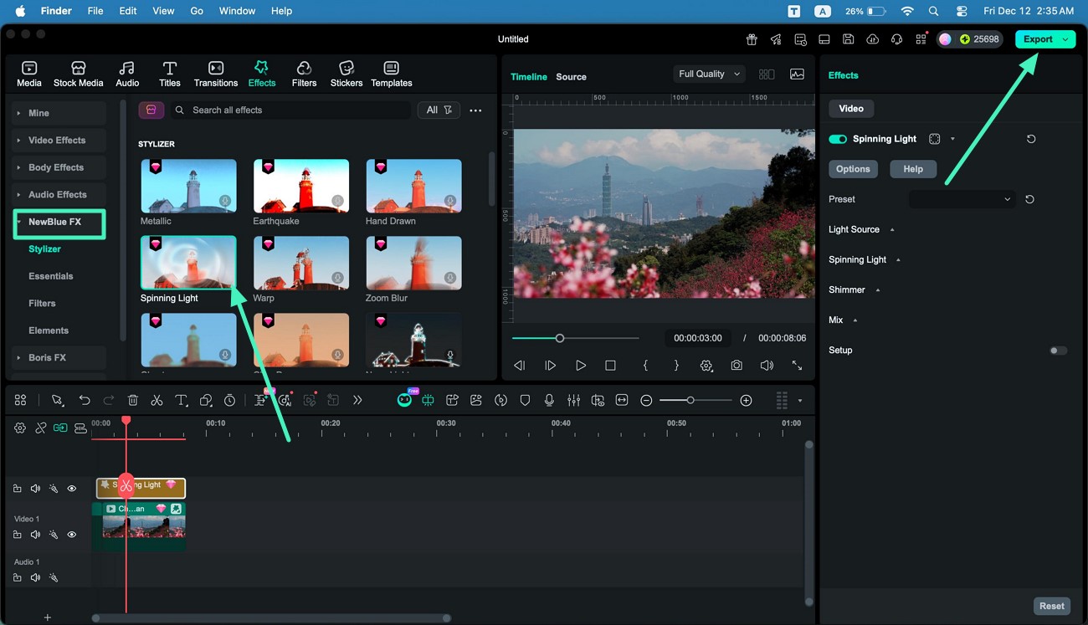Open the Stickers panel from the top bar
This screenshot has height=625, width=1088.
[x=346, y=73]
